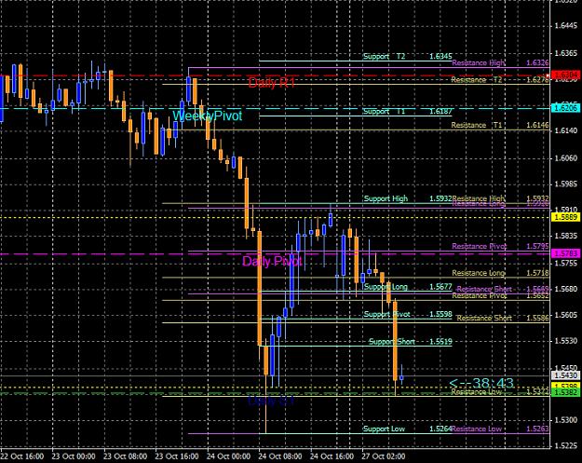The width and height of the screenshot is (582, 463).
Task: Select the dark blue 'Daily S1' label
Action: pos(271,401)
